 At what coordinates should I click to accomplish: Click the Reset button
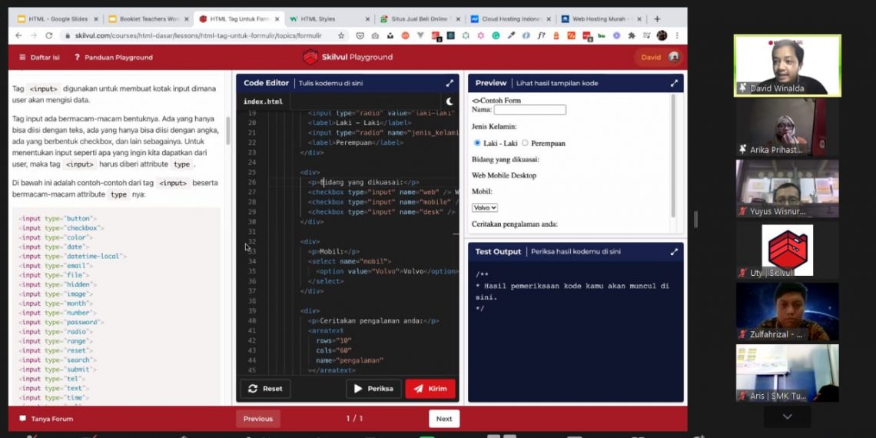tap(265, 389)
